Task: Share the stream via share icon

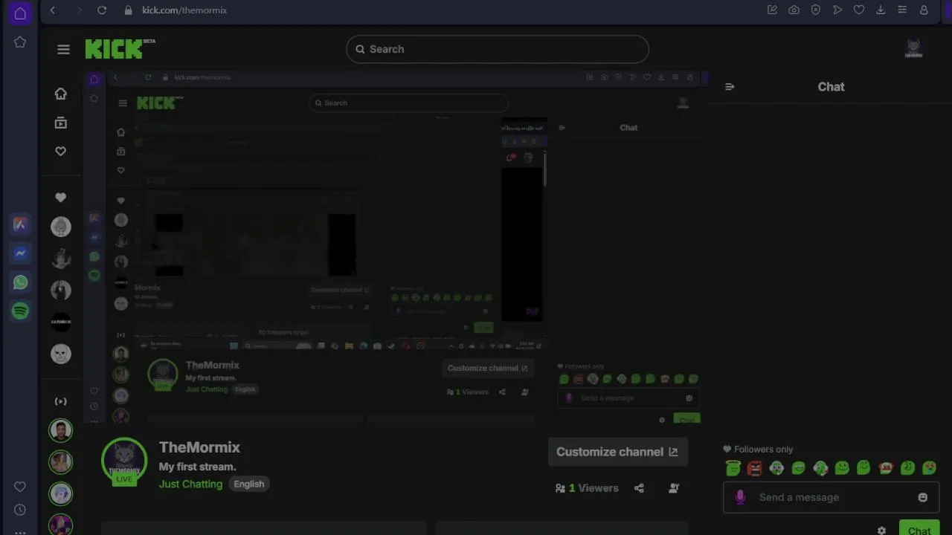Action: (639, 488)
